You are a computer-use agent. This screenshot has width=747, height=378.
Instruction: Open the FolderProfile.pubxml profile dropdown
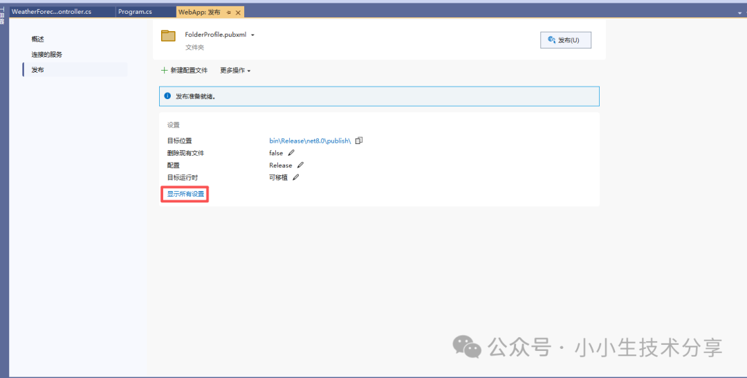coord(253,35)
